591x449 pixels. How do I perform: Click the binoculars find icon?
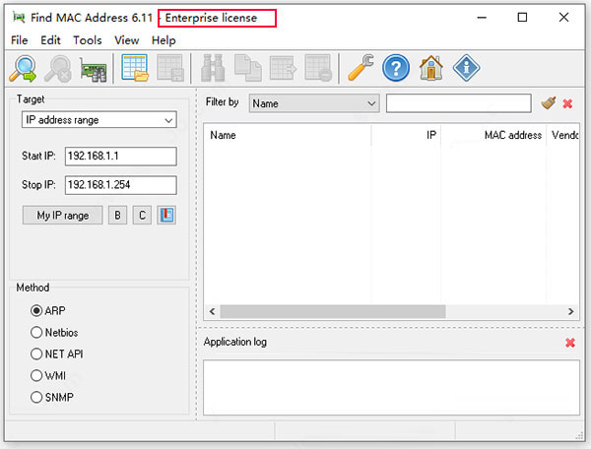[x=213, y=68]
